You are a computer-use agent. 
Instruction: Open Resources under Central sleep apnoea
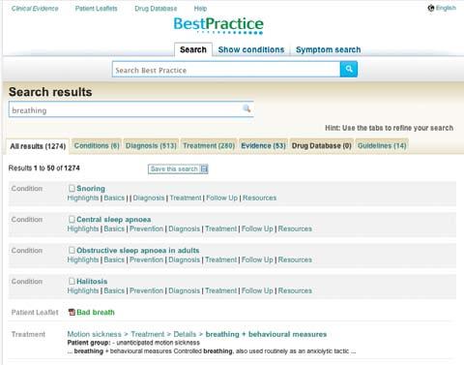[295, 228]
